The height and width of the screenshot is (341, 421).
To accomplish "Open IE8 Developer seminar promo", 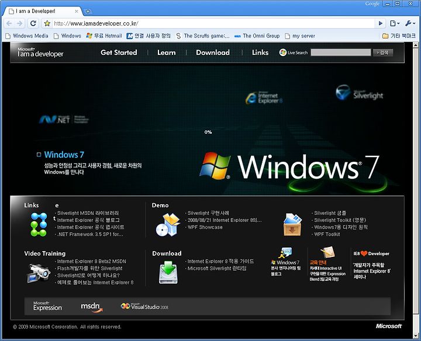I will point(372,265).
